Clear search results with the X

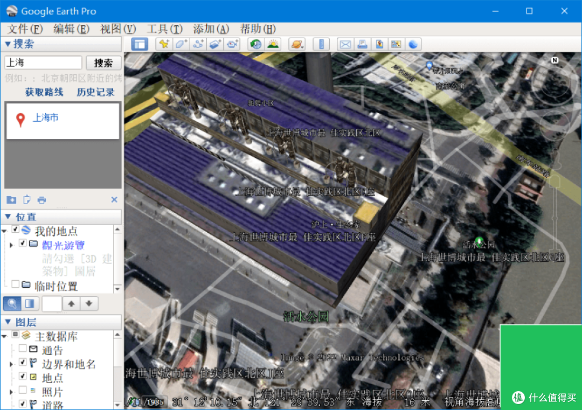[x=114, y=200]
